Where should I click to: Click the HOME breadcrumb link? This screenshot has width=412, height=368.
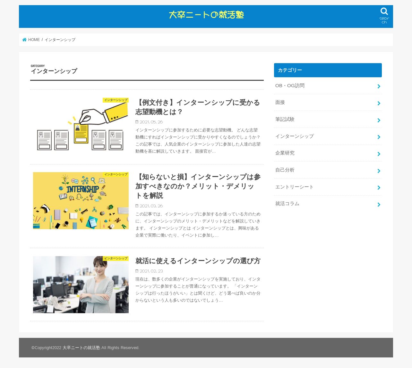(x=34, y=40)
